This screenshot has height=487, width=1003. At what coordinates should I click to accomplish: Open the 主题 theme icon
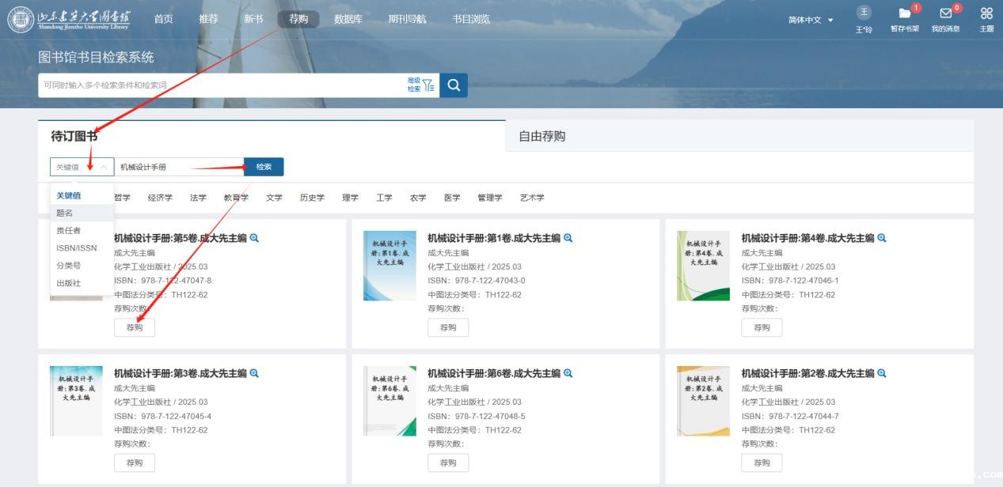986,14
